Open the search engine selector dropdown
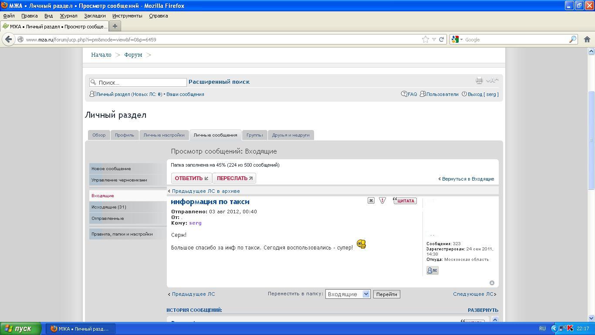Viewport: 595px width, 335px height. (x=457, y=40)
